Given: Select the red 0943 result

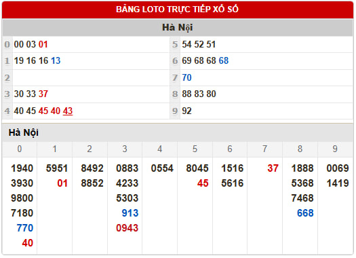Looking at the screenshot, I should [127, 228].
